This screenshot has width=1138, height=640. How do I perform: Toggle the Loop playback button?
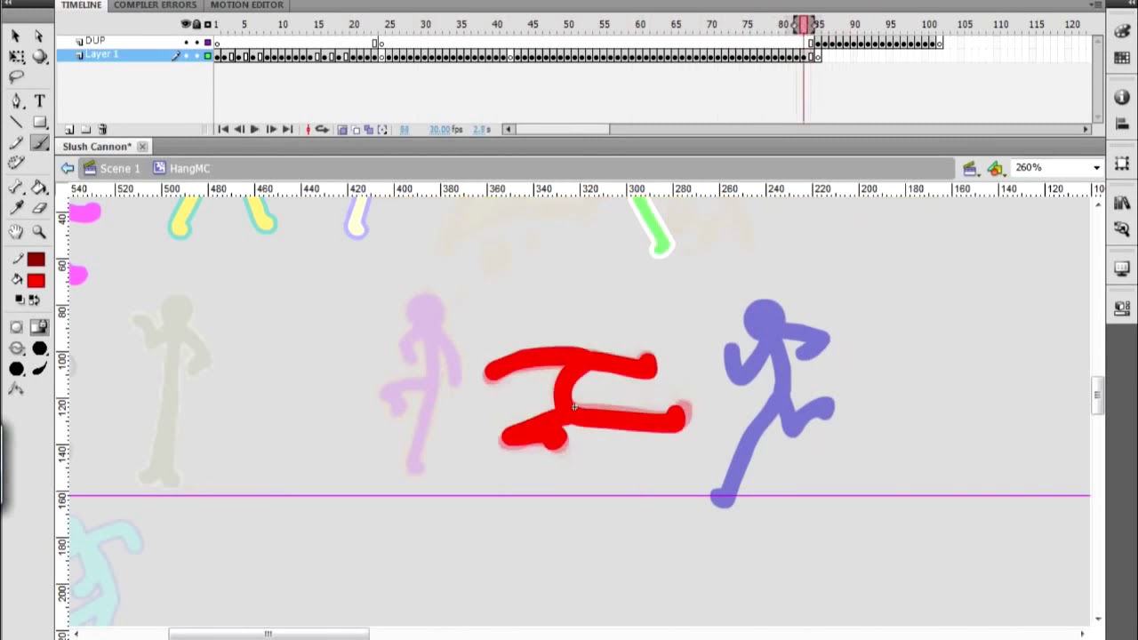pos(323,130)
